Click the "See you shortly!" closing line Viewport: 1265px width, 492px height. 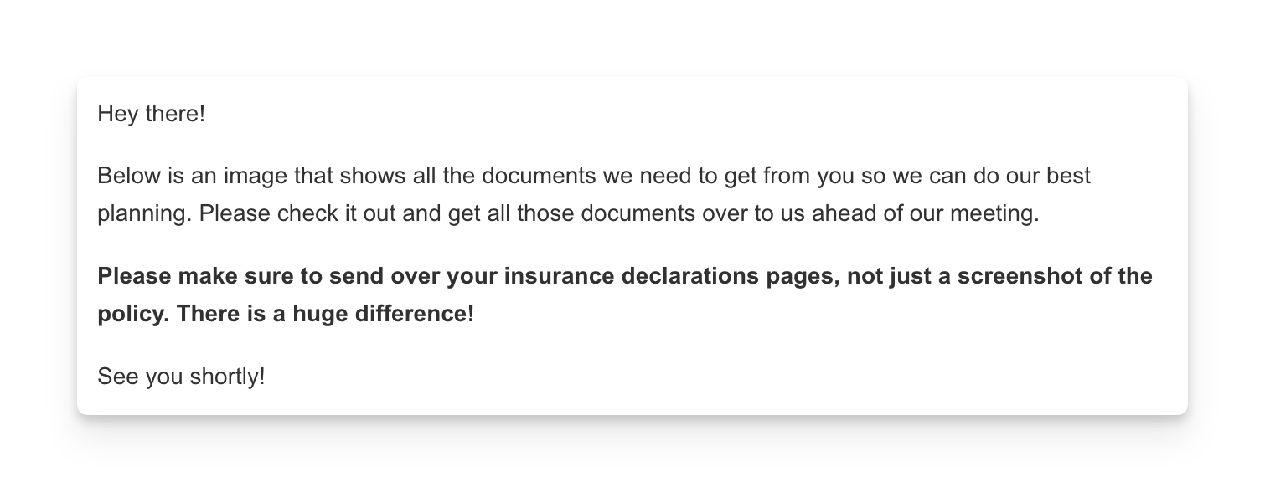point(181,377)
